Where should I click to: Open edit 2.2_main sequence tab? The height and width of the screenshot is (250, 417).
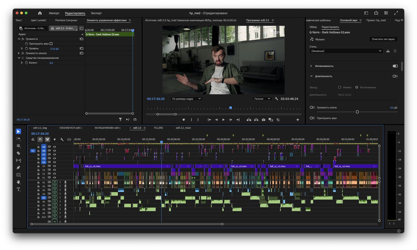click(x=183, y=128)
